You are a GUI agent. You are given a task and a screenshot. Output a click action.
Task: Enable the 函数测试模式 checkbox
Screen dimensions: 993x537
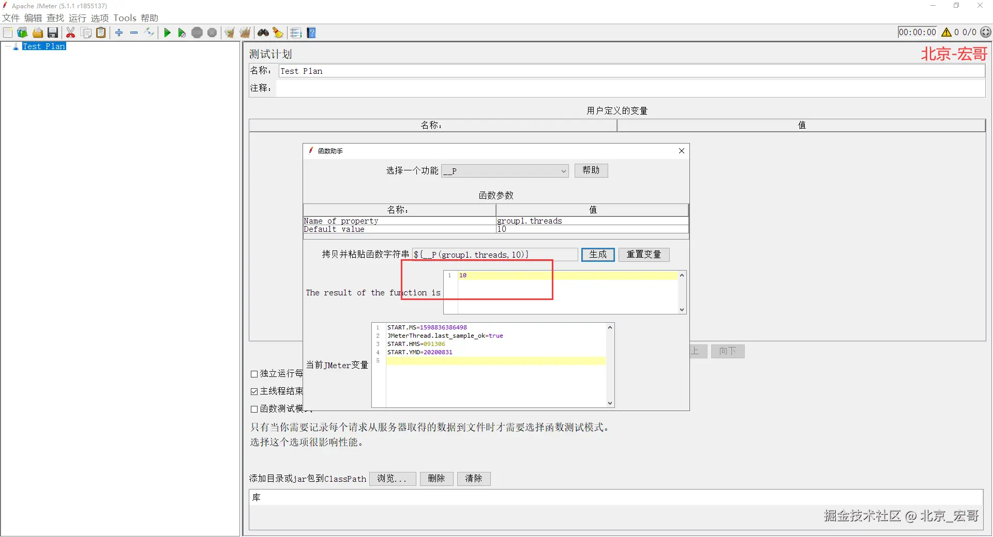tap(254, 409)
